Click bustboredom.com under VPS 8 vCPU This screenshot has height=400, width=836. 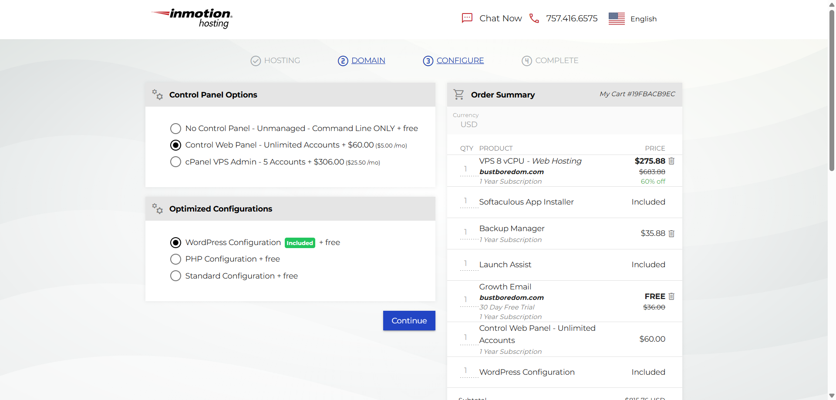512,172
